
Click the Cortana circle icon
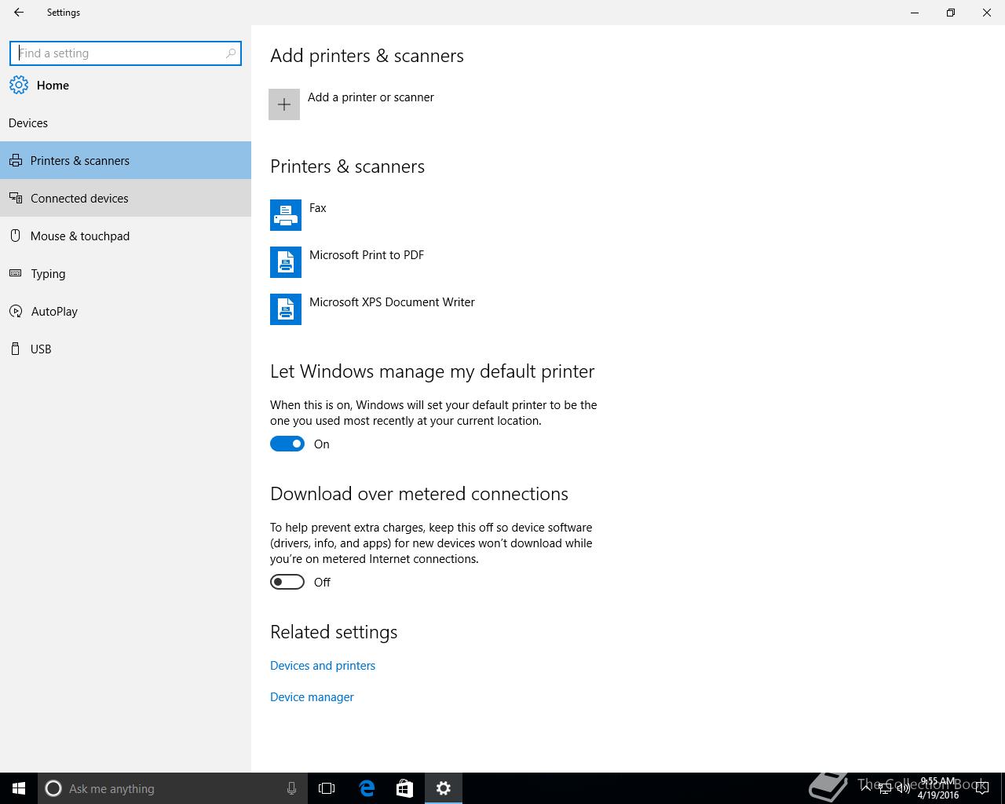tap(53, 788)
